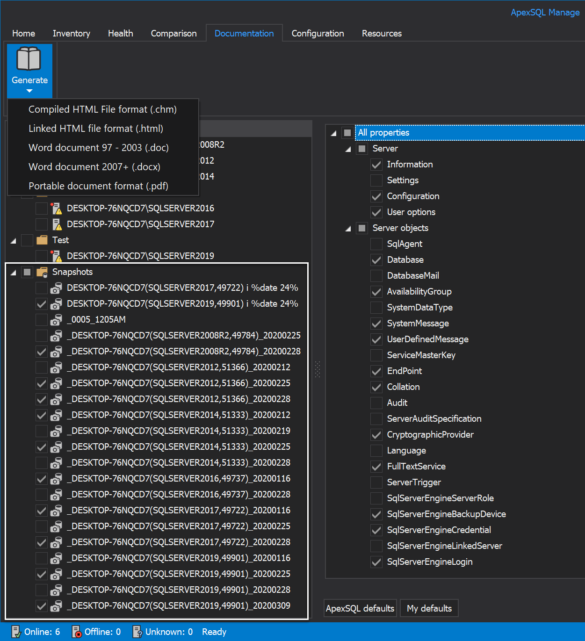The height and width of the screenshot is (641, 585).
Task: Click the Snapshots folder icon
Action: (42, 272)
